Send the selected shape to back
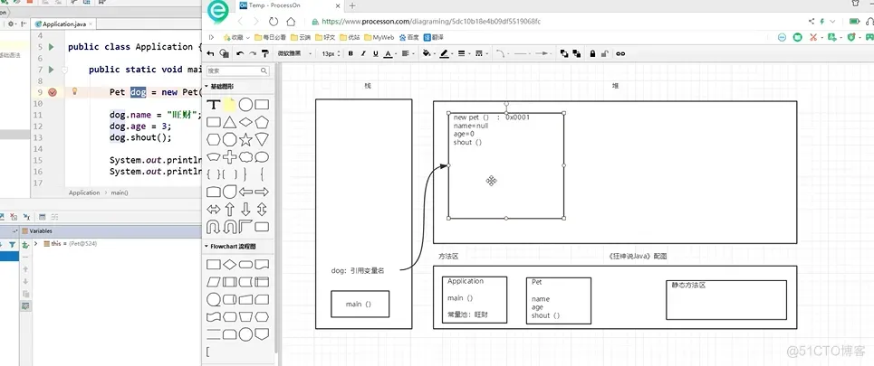 click(x=576, y=53)
